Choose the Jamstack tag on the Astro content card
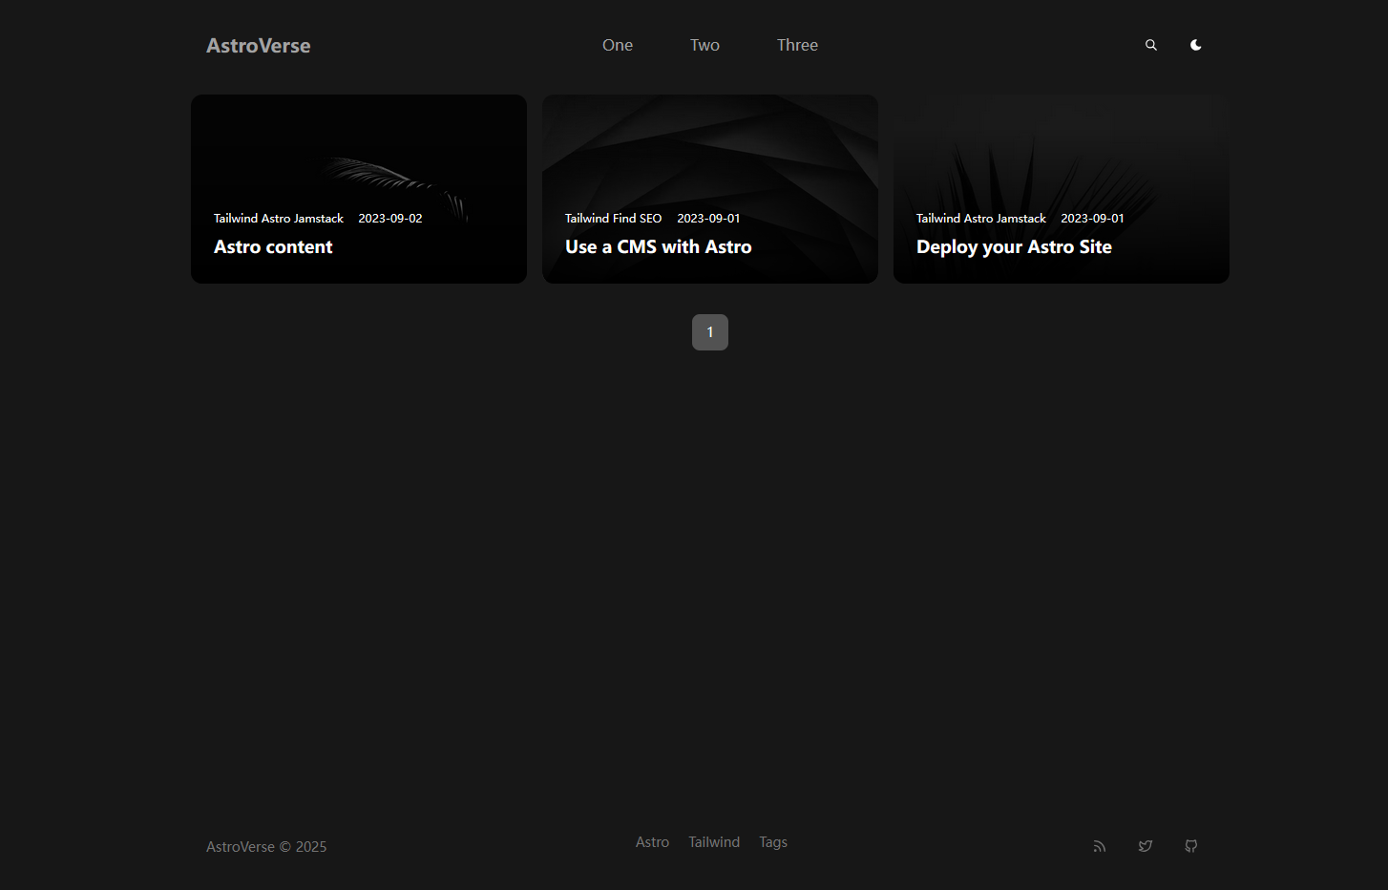 tap(319, 219)
